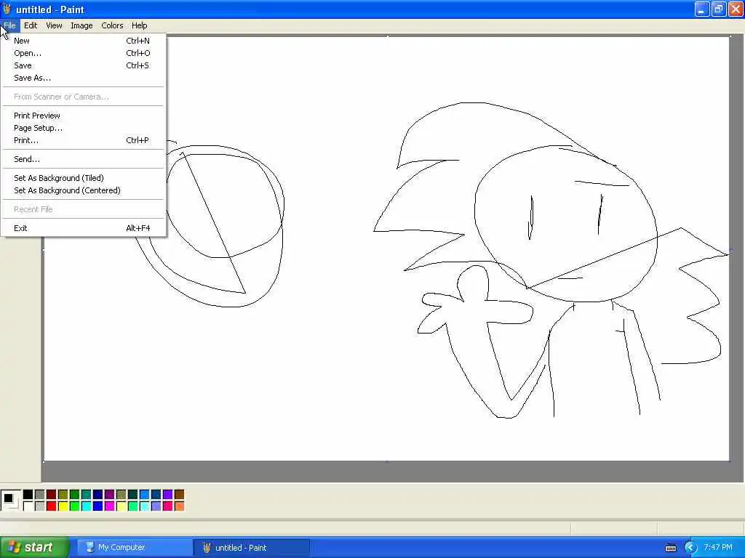Pick the white color swatch

pos(28,506)
